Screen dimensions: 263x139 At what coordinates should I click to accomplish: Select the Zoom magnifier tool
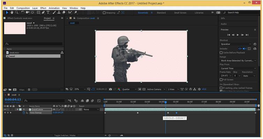click(x=17, y=13)
